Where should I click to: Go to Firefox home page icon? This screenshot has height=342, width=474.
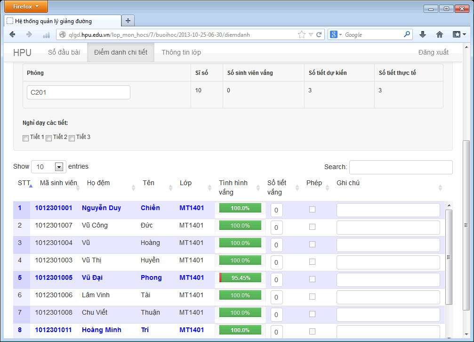[440, 34]
